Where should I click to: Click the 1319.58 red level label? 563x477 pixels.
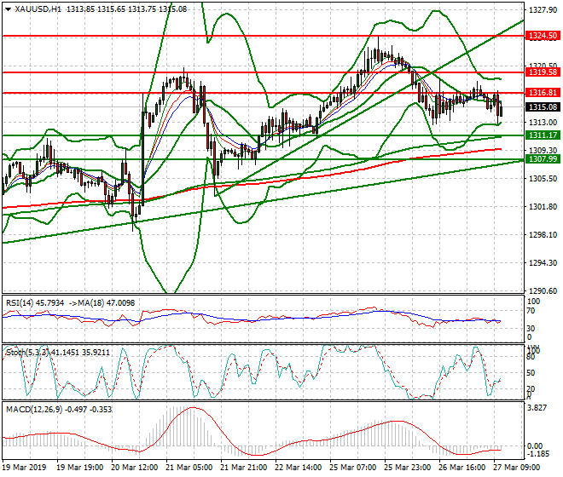(543, 72)
